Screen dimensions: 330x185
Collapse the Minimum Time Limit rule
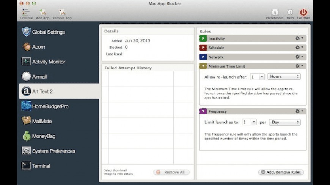click(203, 66)
